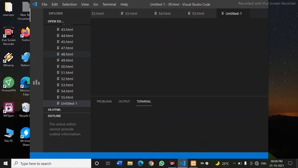Switch to the 53.html editor tab

pos(131,14)
